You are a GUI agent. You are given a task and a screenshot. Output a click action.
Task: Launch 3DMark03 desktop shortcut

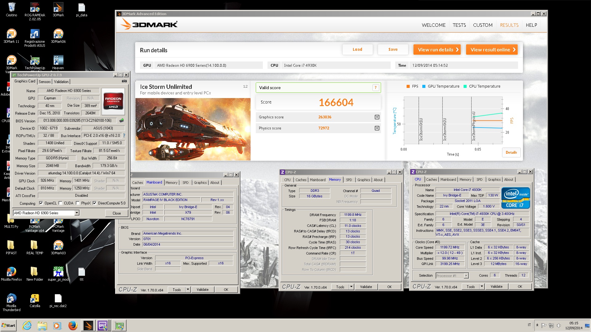tap(58, 247)
